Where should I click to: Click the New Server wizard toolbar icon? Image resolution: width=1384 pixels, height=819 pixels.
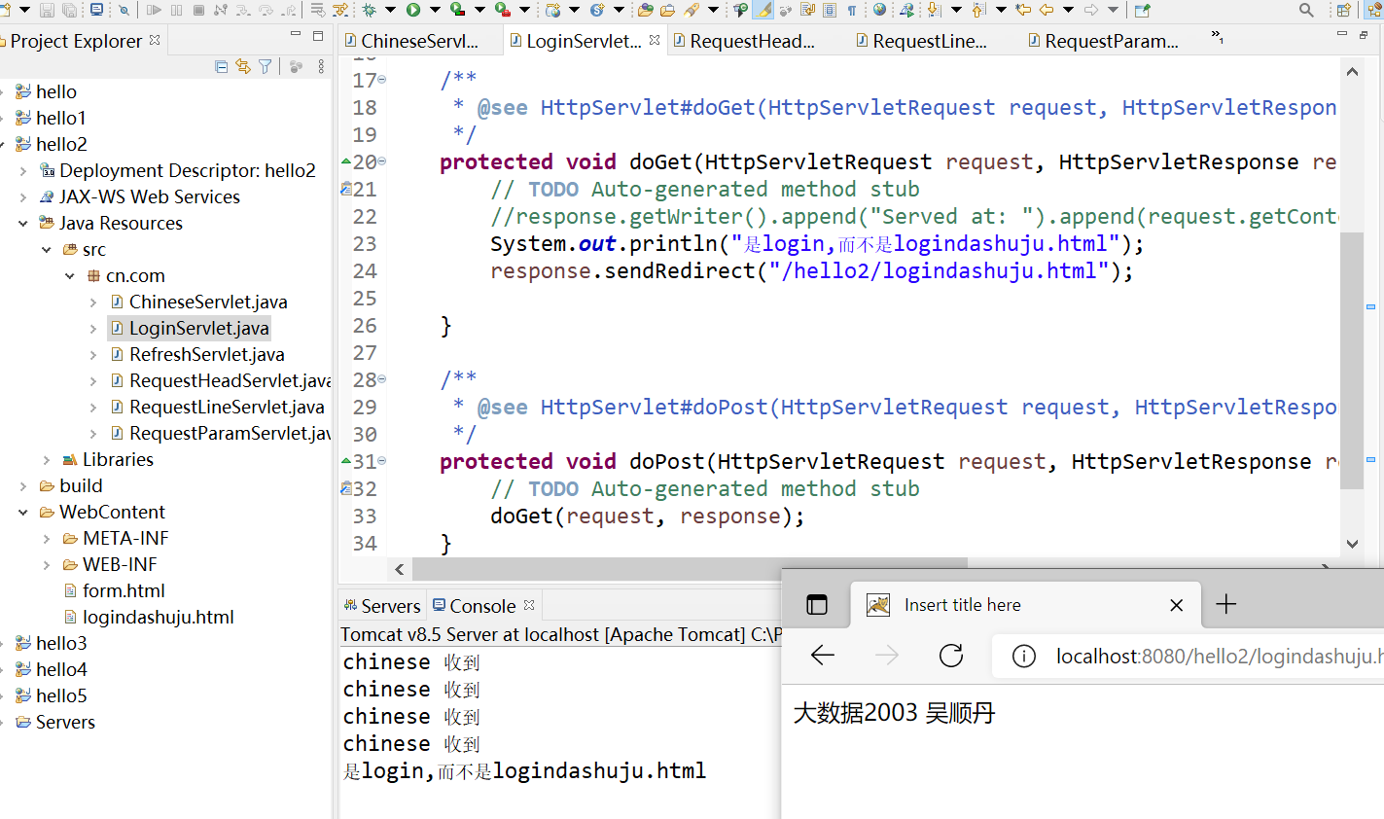tap(552, 10)
